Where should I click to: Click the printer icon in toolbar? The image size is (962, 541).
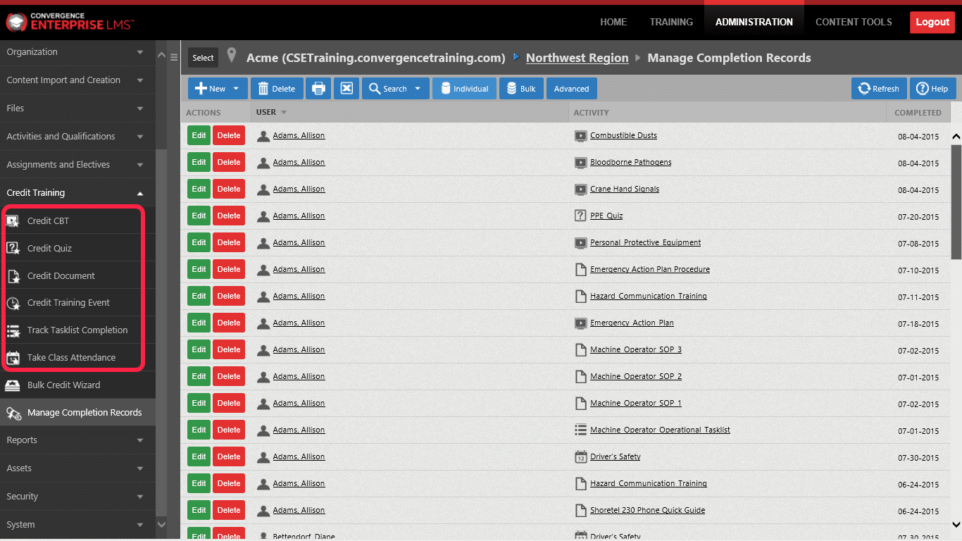point(318,89)
